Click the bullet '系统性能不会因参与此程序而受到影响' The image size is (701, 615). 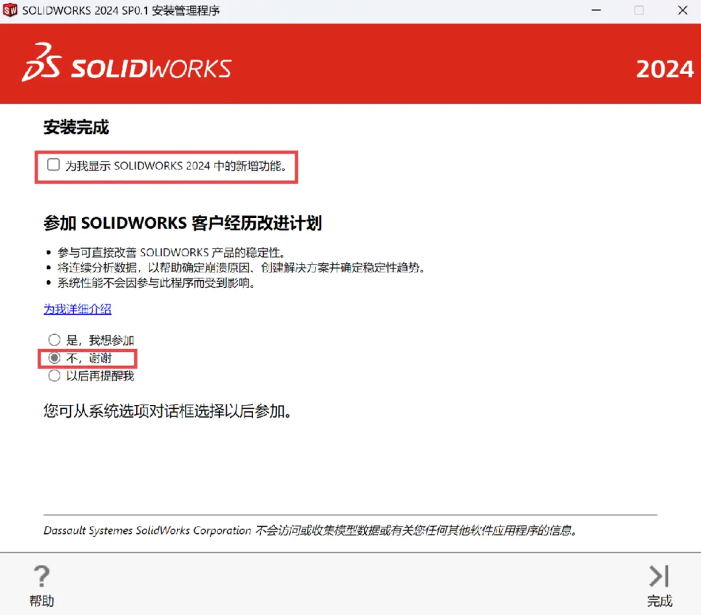(156, 283)
